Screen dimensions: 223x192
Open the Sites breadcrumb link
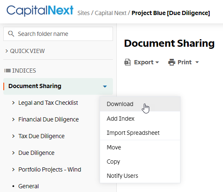(83, 13)
